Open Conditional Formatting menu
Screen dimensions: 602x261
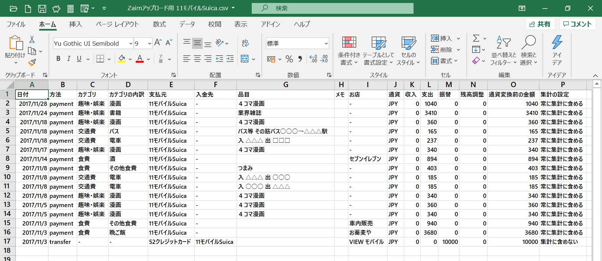pos(349,50)
